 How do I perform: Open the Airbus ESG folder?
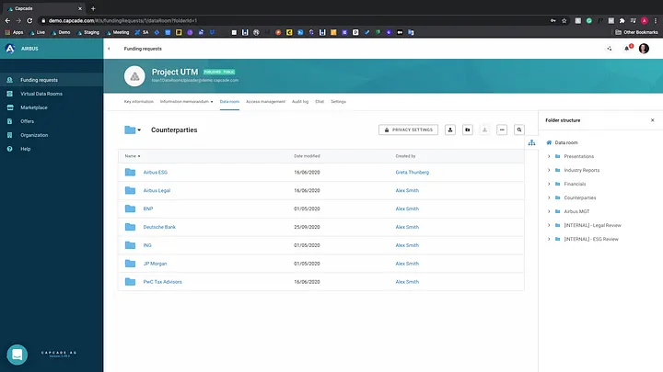156,172
